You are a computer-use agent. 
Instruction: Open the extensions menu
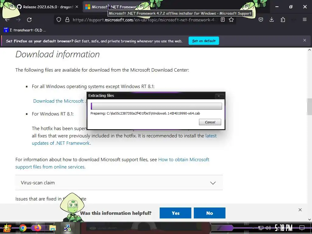click(x=283, y=20)
